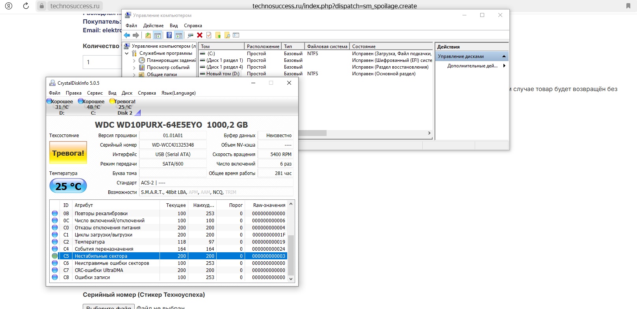Image resolution: width=637 pixels, height=309 pixels.
Task: Click the browser reload icon
Action: [26, 6]
